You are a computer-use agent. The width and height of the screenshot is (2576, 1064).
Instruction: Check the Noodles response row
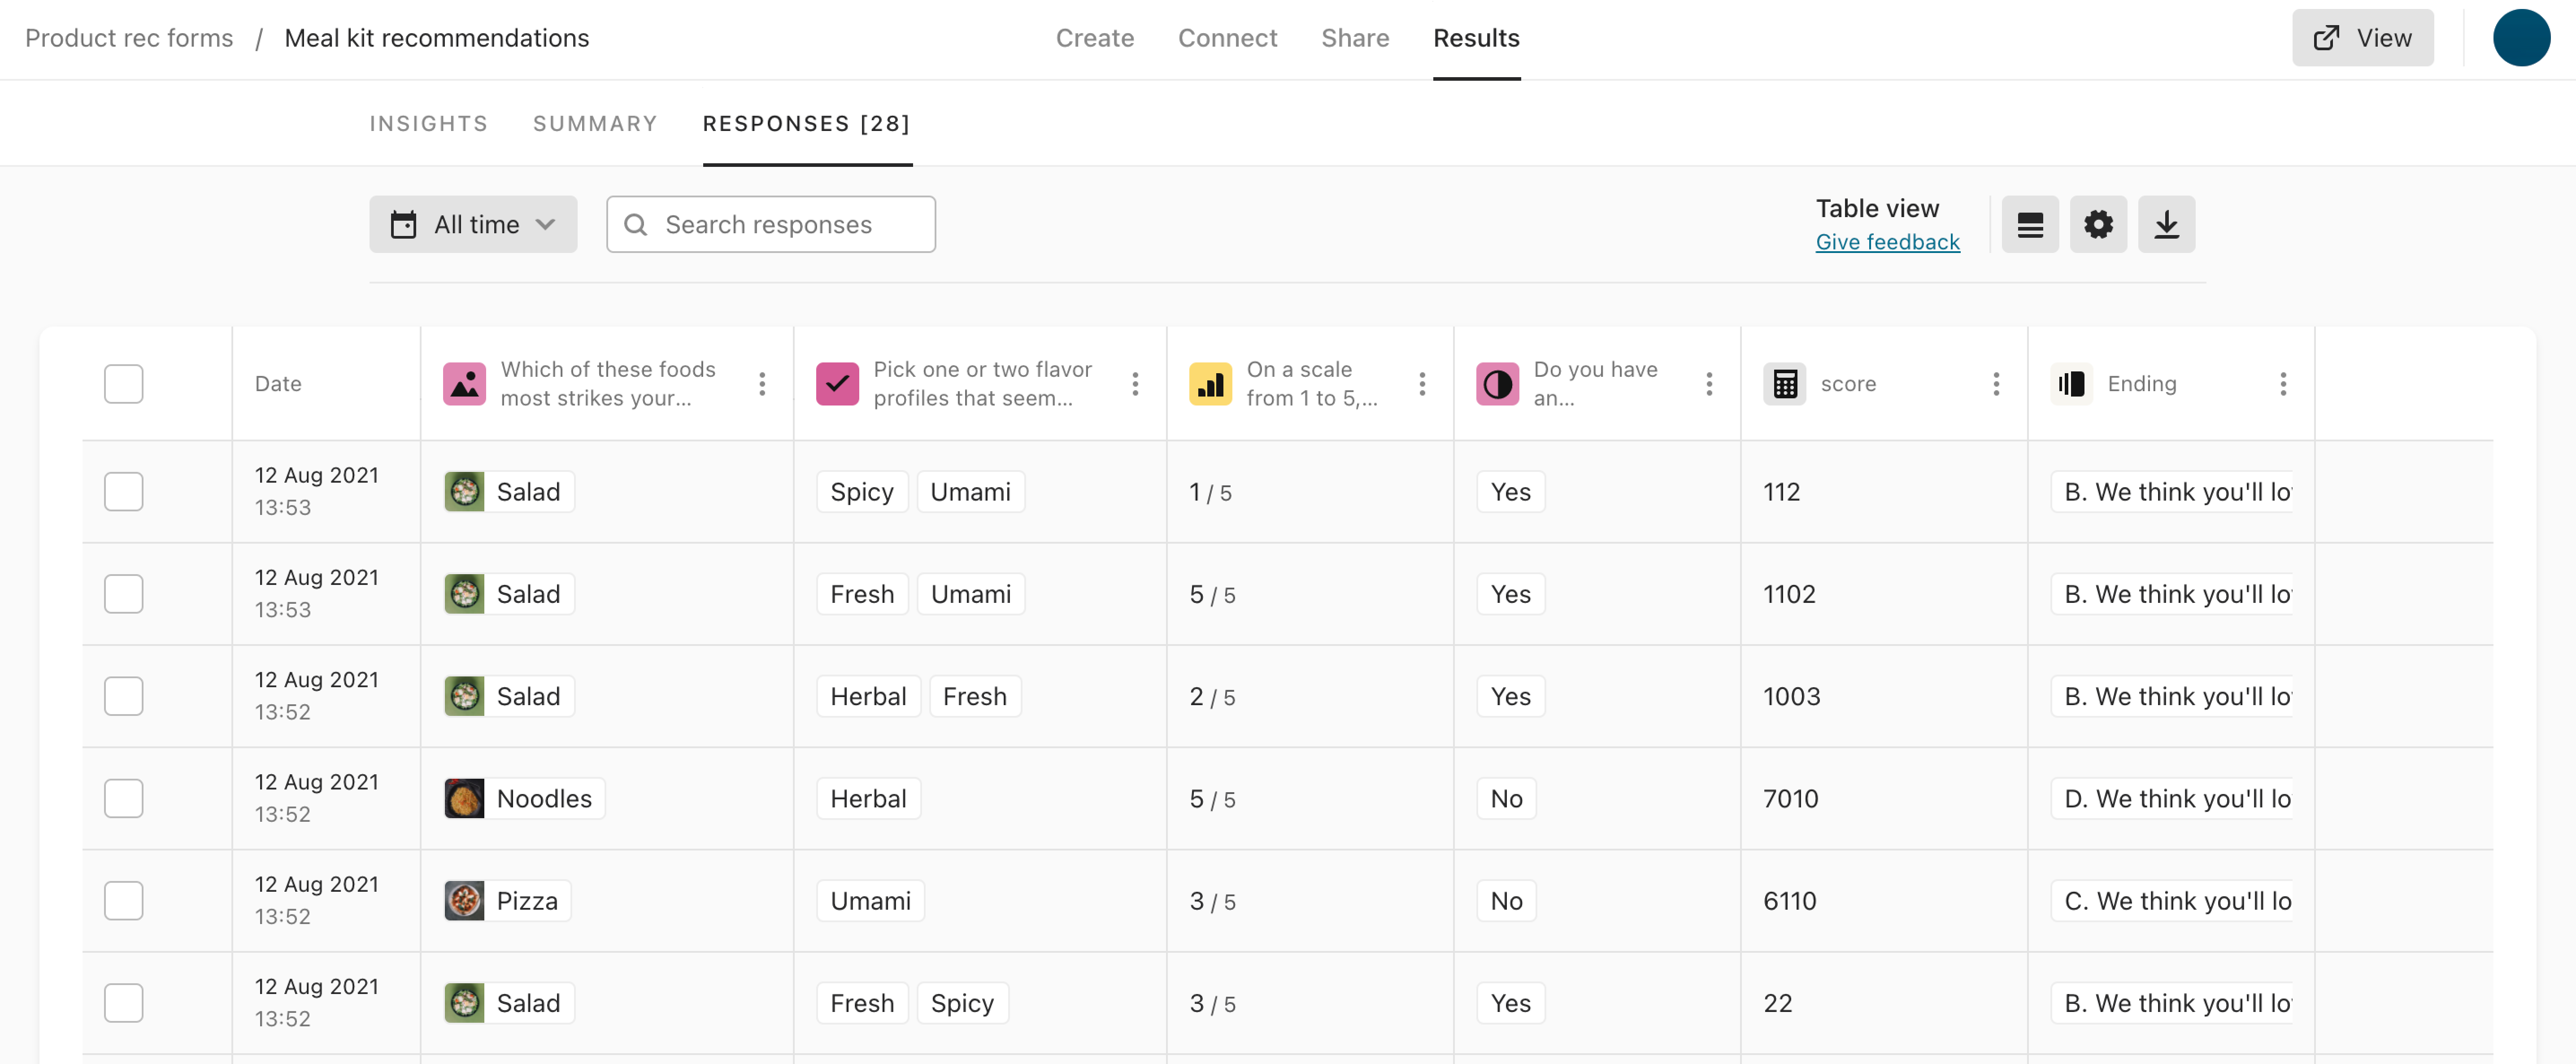pos(124,799)
